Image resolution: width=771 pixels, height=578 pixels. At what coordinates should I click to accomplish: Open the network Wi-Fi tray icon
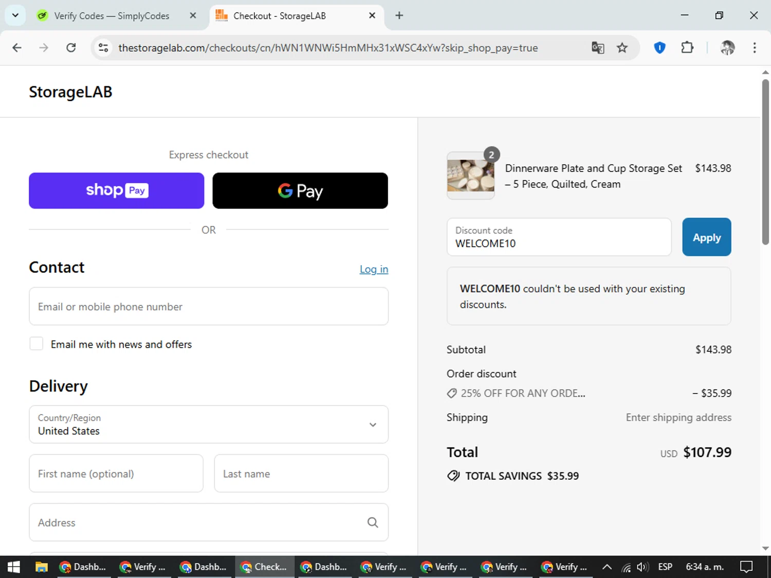(626, 567)
